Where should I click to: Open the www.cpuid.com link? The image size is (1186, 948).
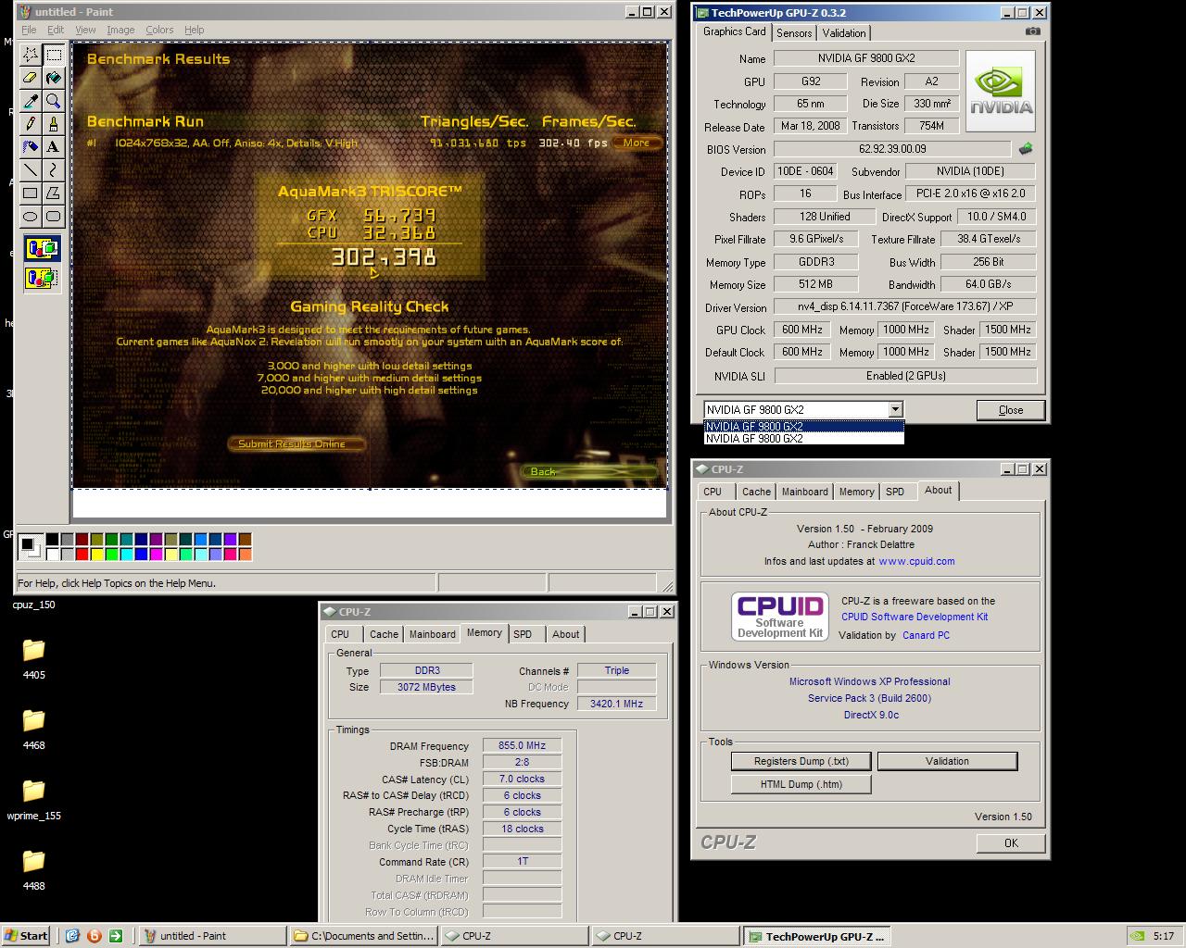point(916,561)
